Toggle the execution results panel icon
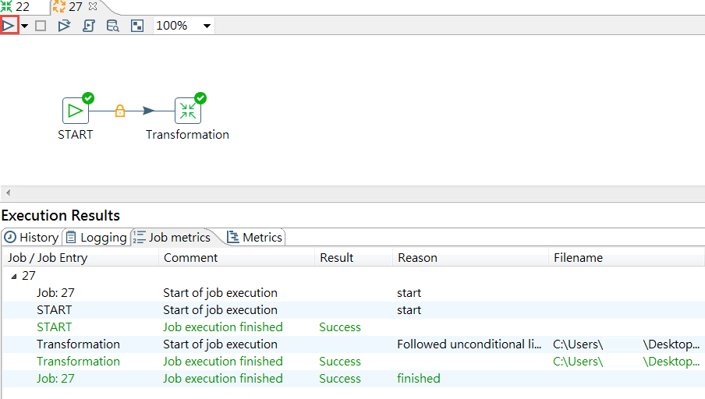Viewport: 705px width, 399px height. pyautogui.click(x=136, y=26)
